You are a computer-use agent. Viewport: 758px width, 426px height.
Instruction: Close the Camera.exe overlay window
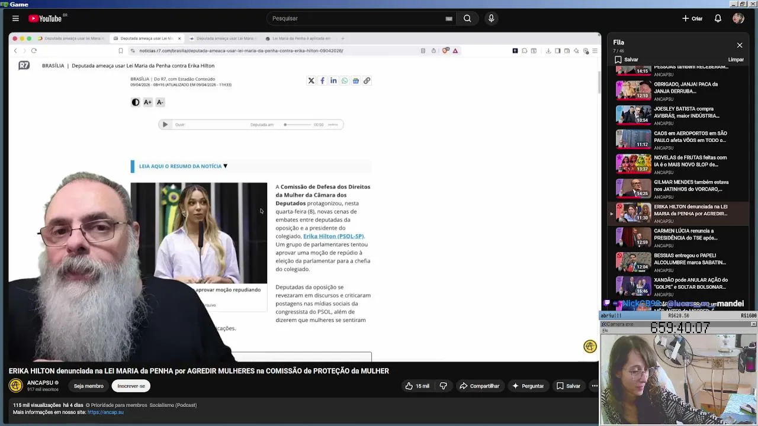(x=753, y=324)
